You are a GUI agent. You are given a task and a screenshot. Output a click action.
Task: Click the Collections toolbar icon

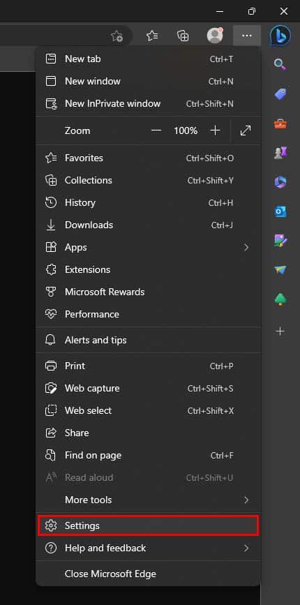(183, 36)
